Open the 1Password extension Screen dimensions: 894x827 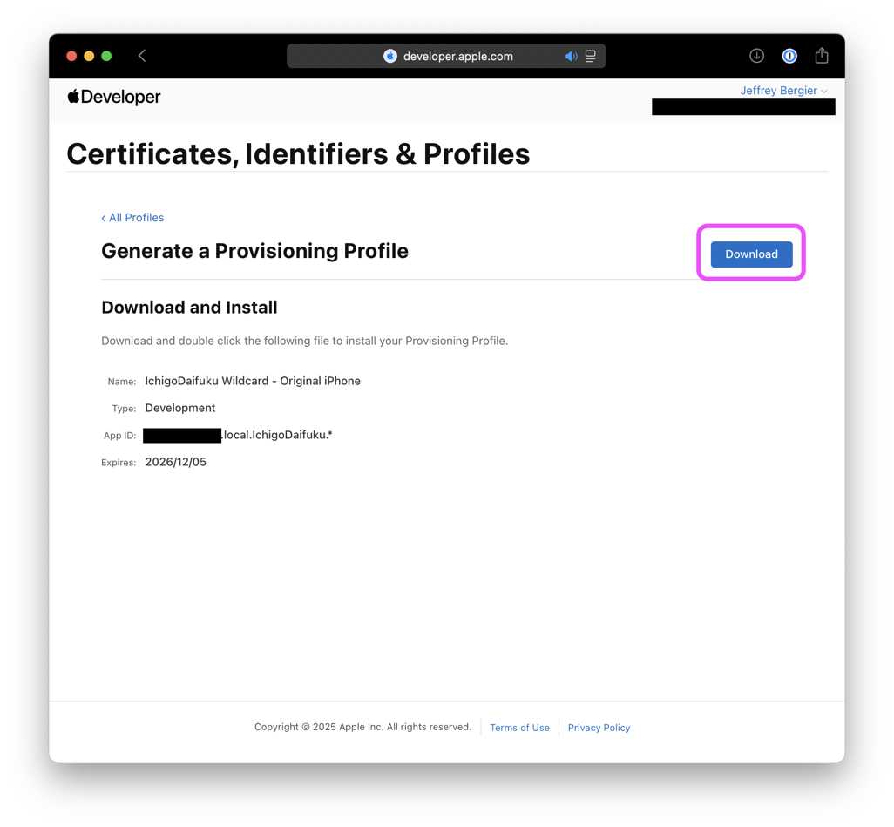click(x=789, y=56)
